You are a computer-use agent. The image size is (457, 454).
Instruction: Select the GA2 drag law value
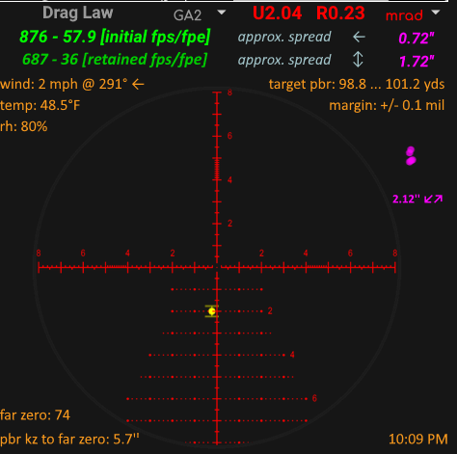click(187, 15)
